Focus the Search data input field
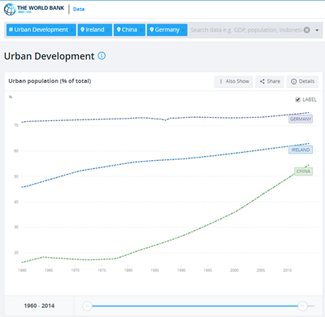This screenshot has height=317, width=325. [x=246, y=30]
